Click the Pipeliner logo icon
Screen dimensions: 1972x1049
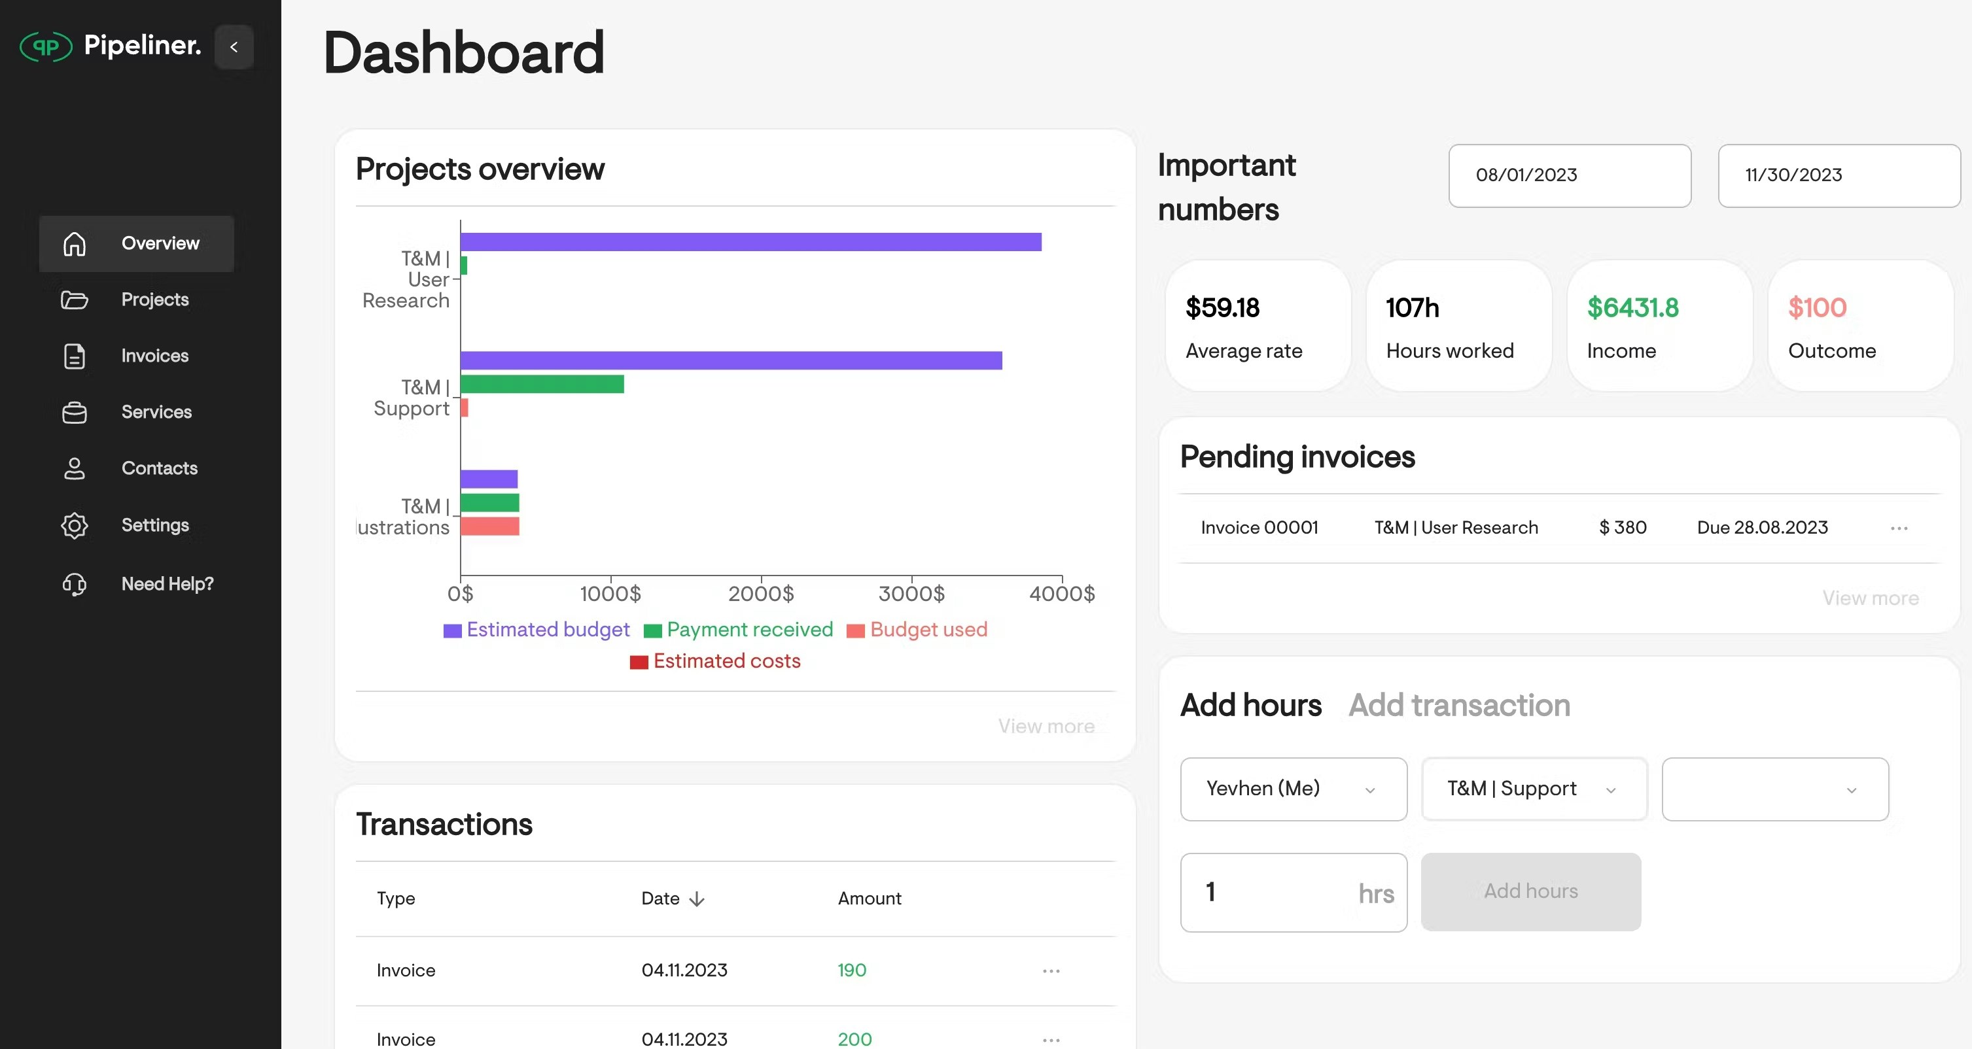click(46, 46)
